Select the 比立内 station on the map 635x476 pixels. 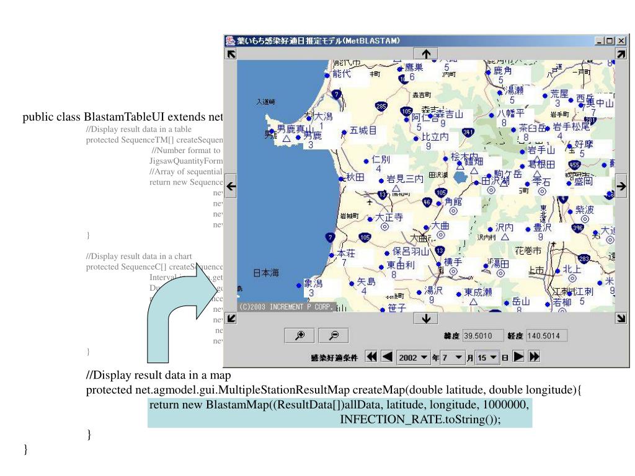tap(415, 138)
